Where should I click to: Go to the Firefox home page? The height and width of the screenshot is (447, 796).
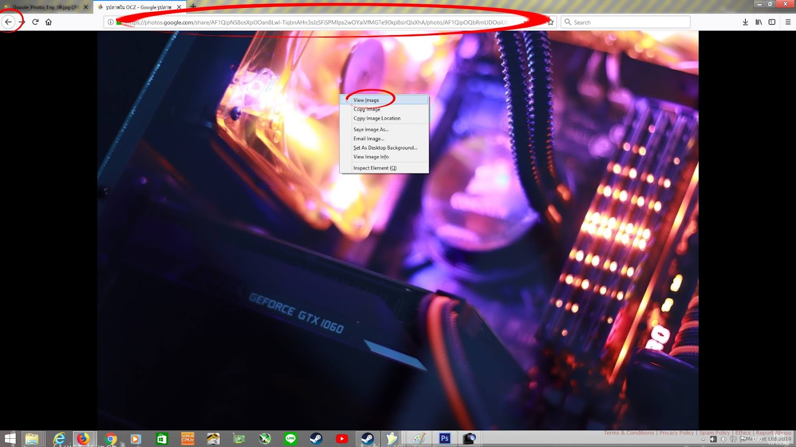click(x=49, y=22)
